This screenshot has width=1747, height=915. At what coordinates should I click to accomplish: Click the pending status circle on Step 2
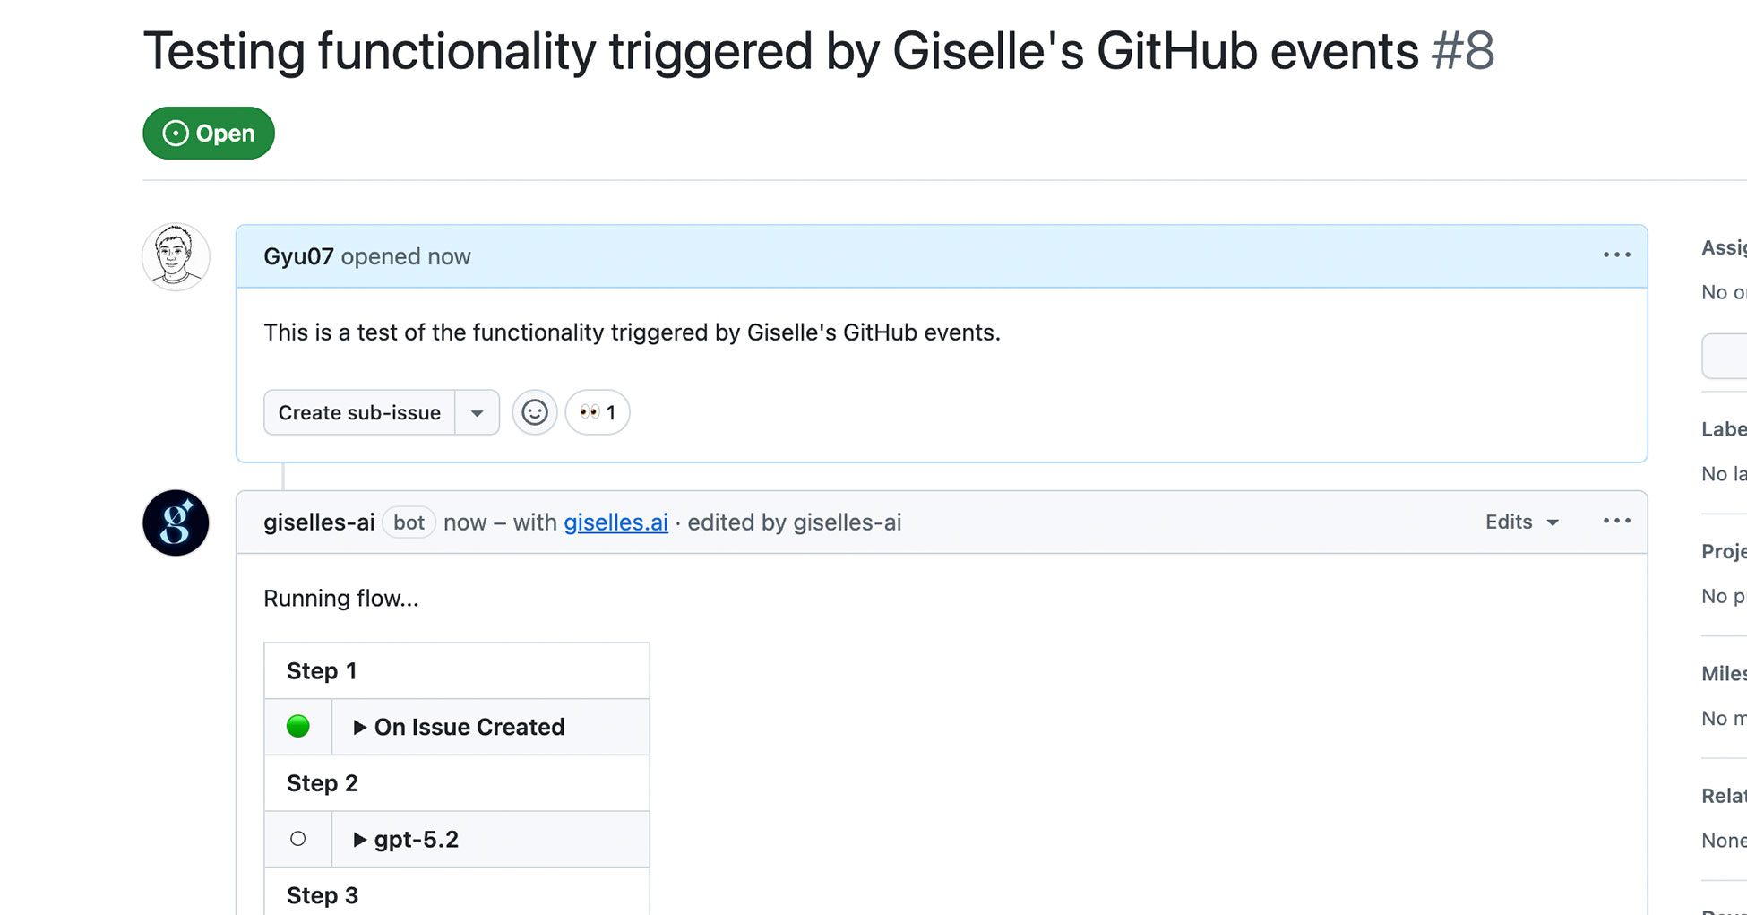tap(298, 839)
